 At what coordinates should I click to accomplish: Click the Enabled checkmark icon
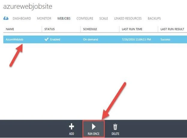47,39
